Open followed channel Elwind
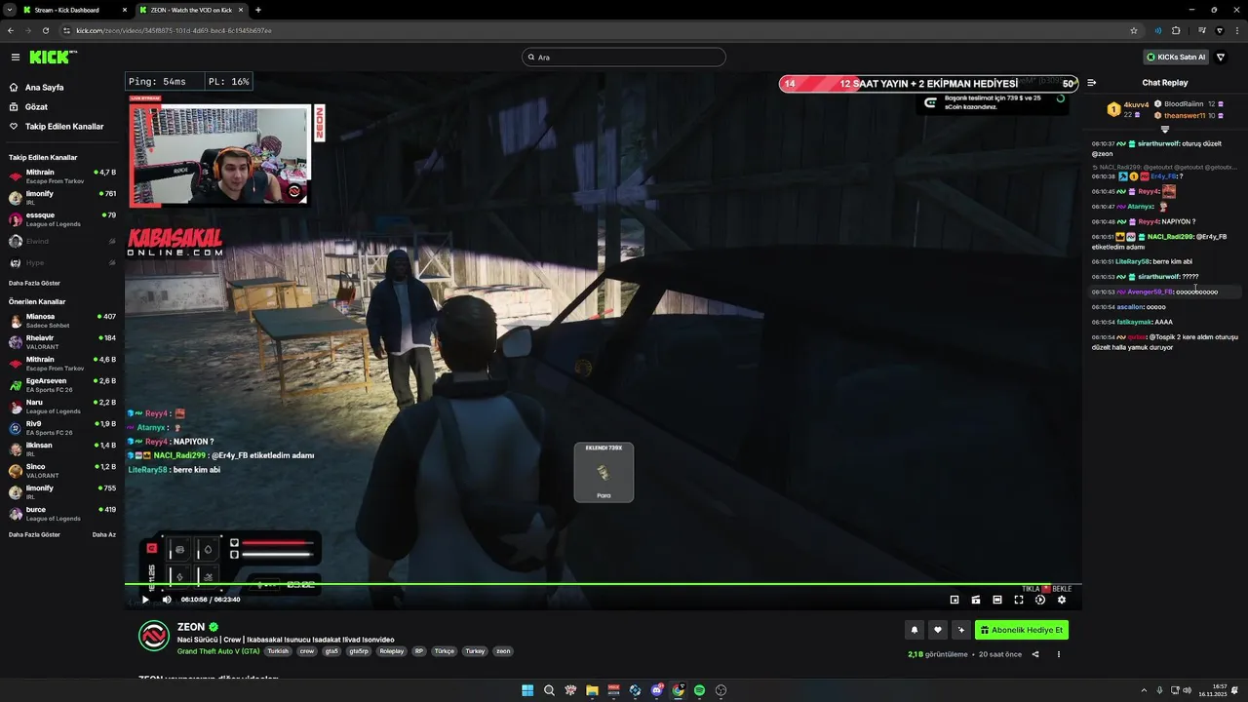Screen dimensions: 1248x702 pos(62,241)
